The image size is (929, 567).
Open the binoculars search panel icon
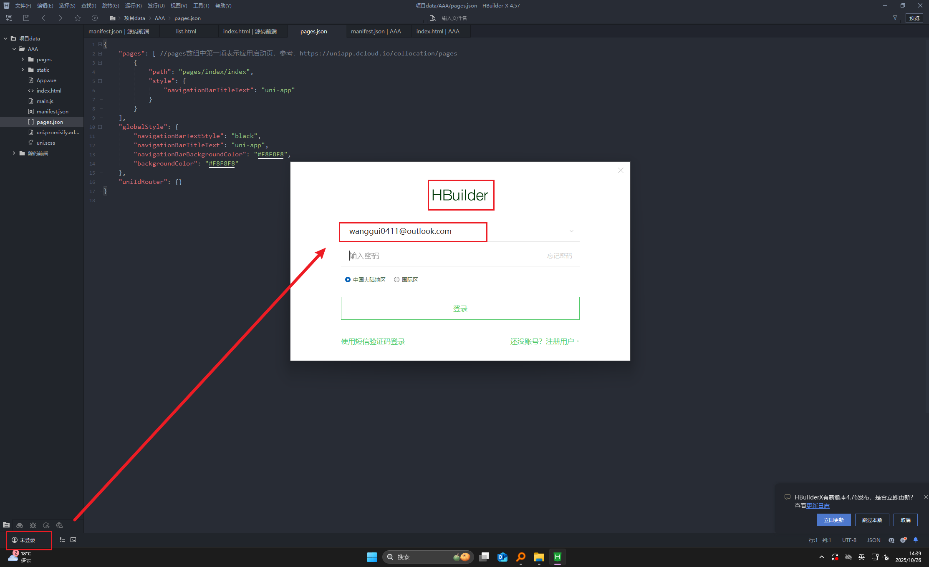click(x=20, y=525)
